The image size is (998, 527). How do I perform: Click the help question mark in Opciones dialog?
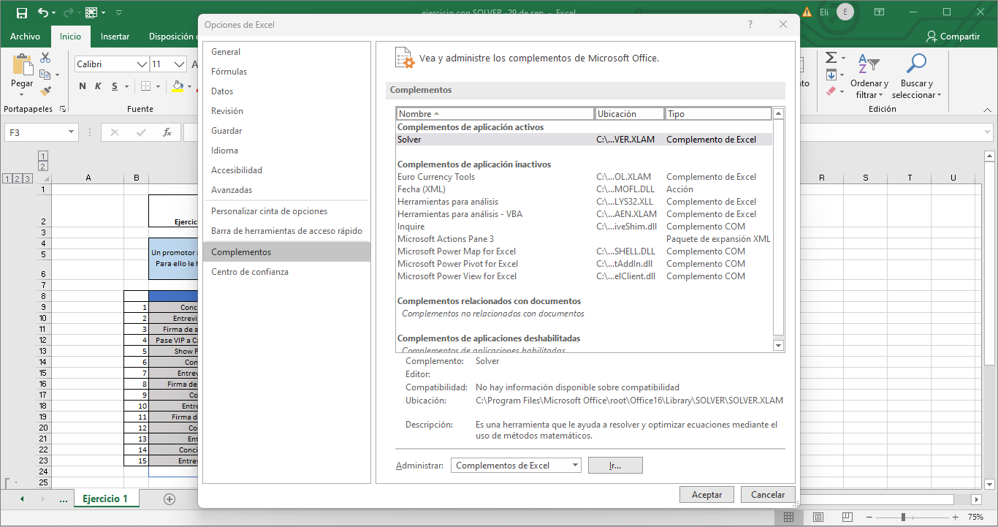point(750,24)
